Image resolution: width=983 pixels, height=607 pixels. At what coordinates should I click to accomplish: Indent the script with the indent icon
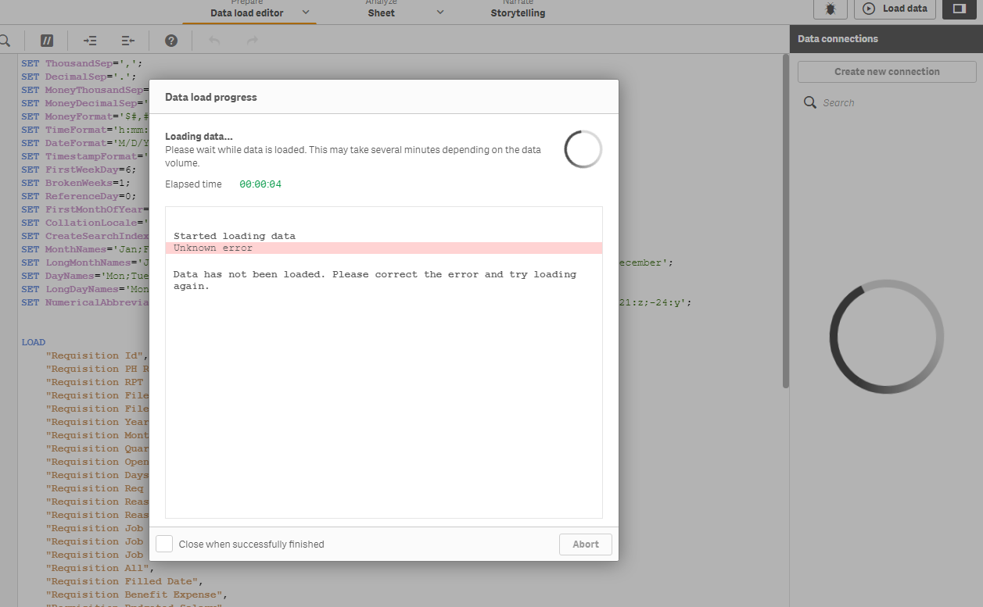[90, 40]
